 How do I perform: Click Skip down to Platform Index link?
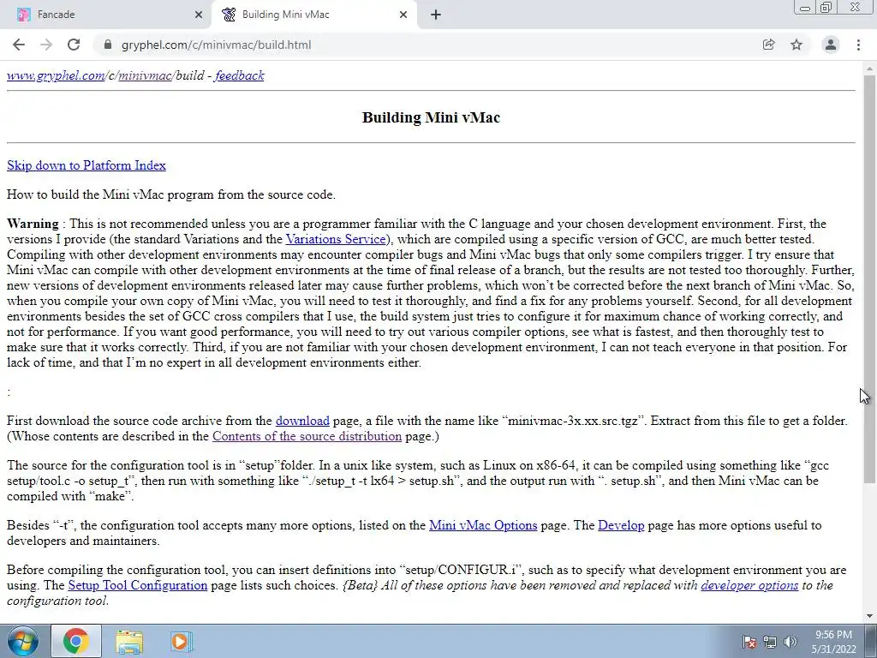tap(87, 165)
